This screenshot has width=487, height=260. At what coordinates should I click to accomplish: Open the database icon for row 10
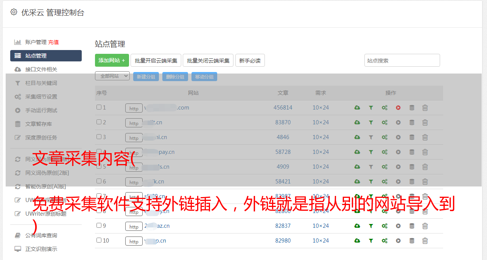(x=412, y=241)
